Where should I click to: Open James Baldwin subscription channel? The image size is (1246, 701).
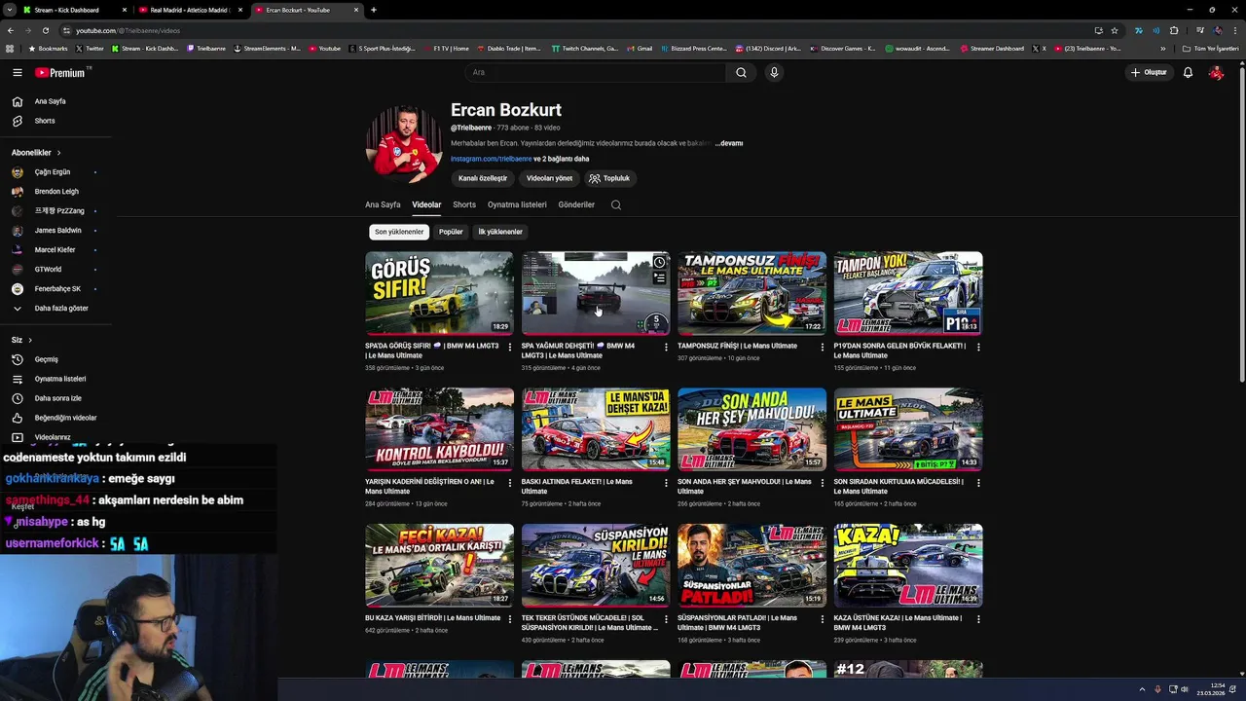tap(58, 231)
